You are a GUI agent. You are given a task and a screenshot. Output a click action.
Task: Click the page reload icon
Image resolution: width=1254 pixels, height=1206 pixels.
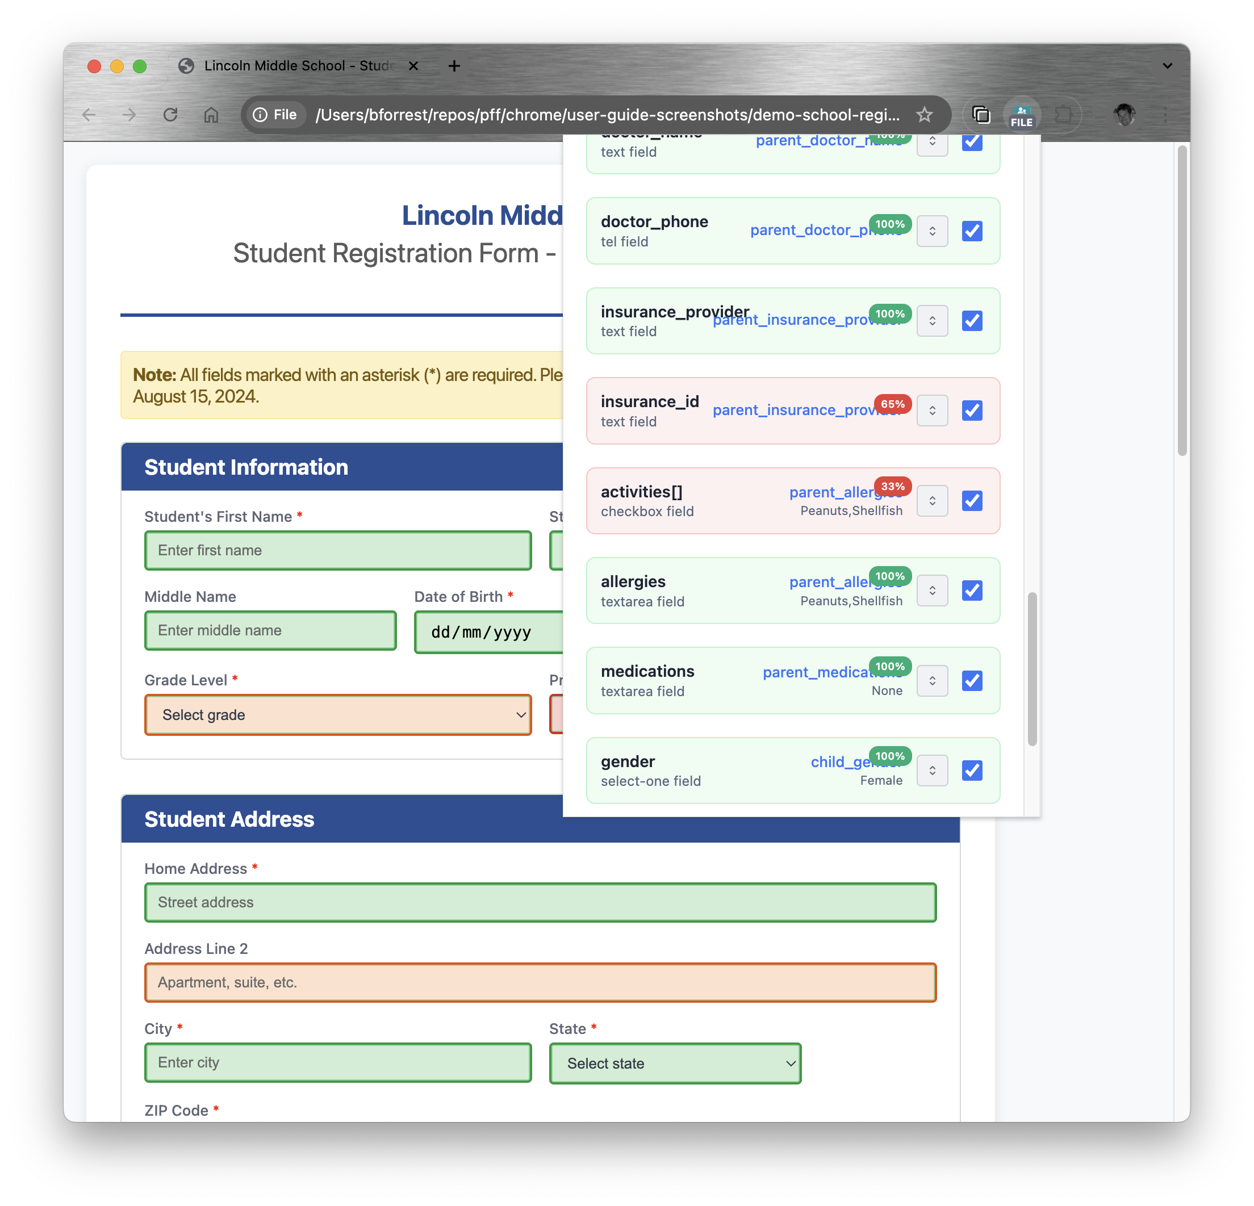pos(170,115)
